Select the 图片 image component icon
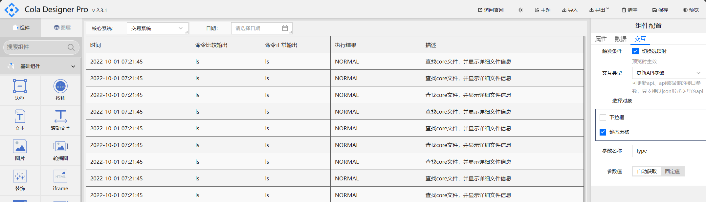The height and width of the screenshot is (202, 706). 20,147
